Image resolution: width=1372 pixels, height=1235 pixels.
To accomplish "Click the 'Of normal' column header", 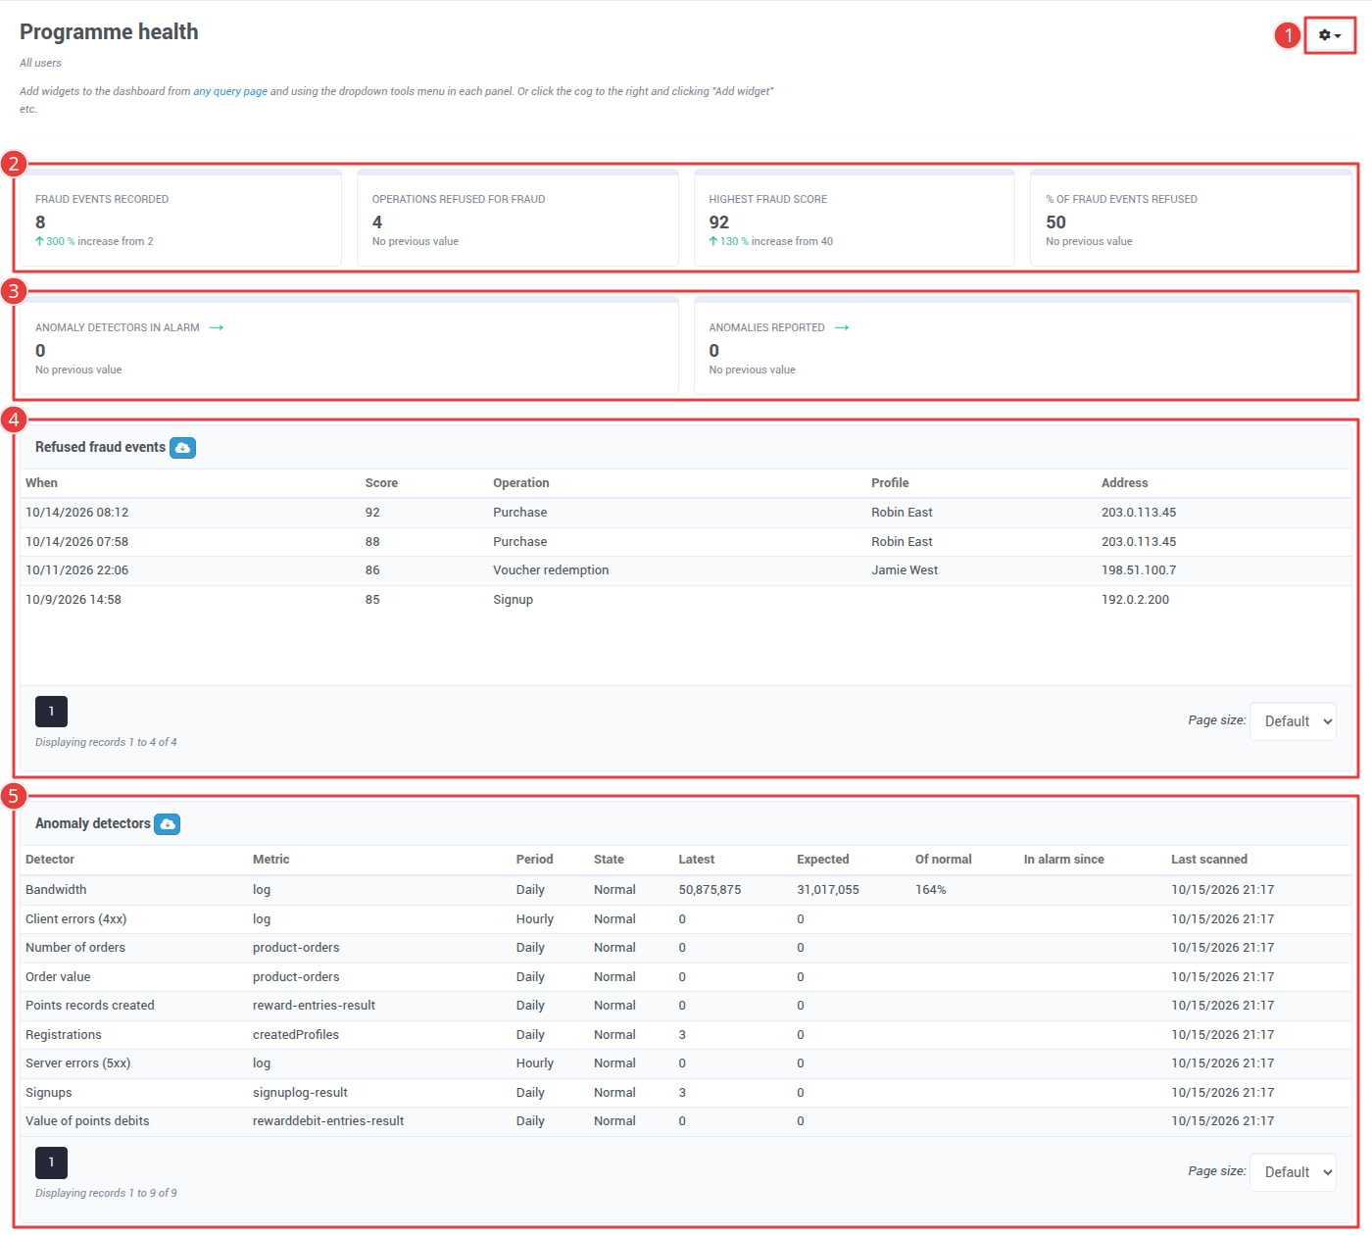I will (944, 860).
